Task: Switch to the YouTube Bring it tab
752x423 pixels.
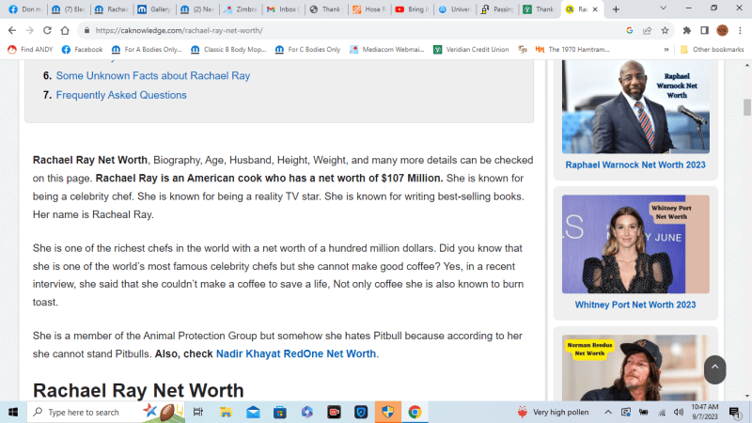Action: pos(413,9)
